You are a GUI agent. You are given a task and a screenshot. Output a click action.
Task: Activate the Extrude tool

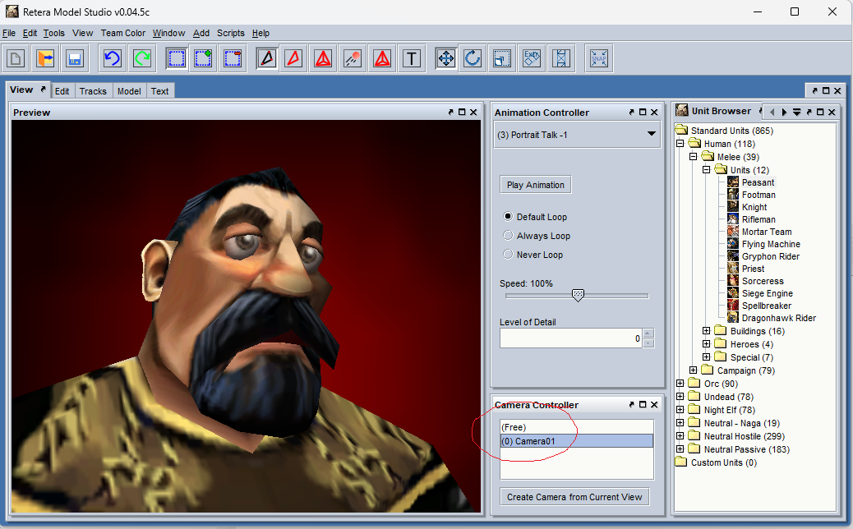click(x=532, y=58)
